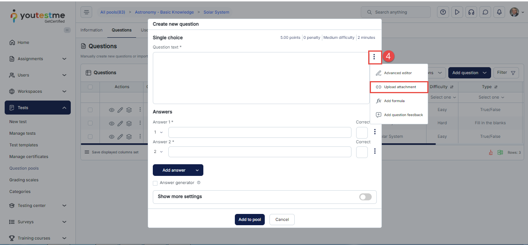528x245 pixels.
Task: Click Answer generator info icon
Action: click(x=199, y=182)
